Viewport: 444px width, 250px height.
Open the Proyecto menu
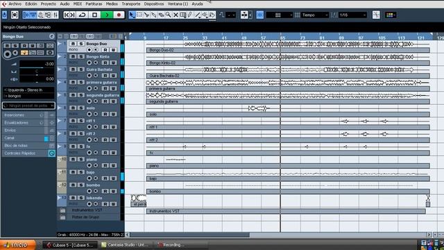(x=49, y=4)
